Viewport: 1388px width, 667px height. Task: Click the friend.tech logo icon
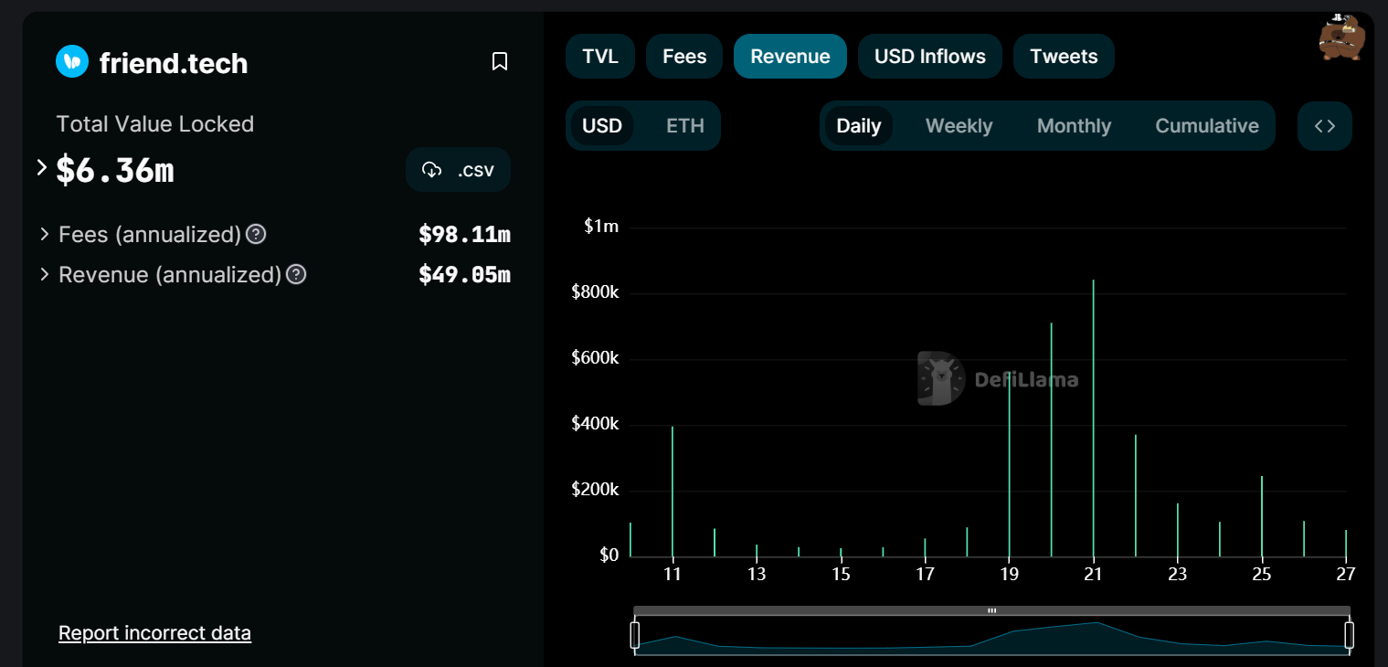pyautogui.click(x=72, y=62)
